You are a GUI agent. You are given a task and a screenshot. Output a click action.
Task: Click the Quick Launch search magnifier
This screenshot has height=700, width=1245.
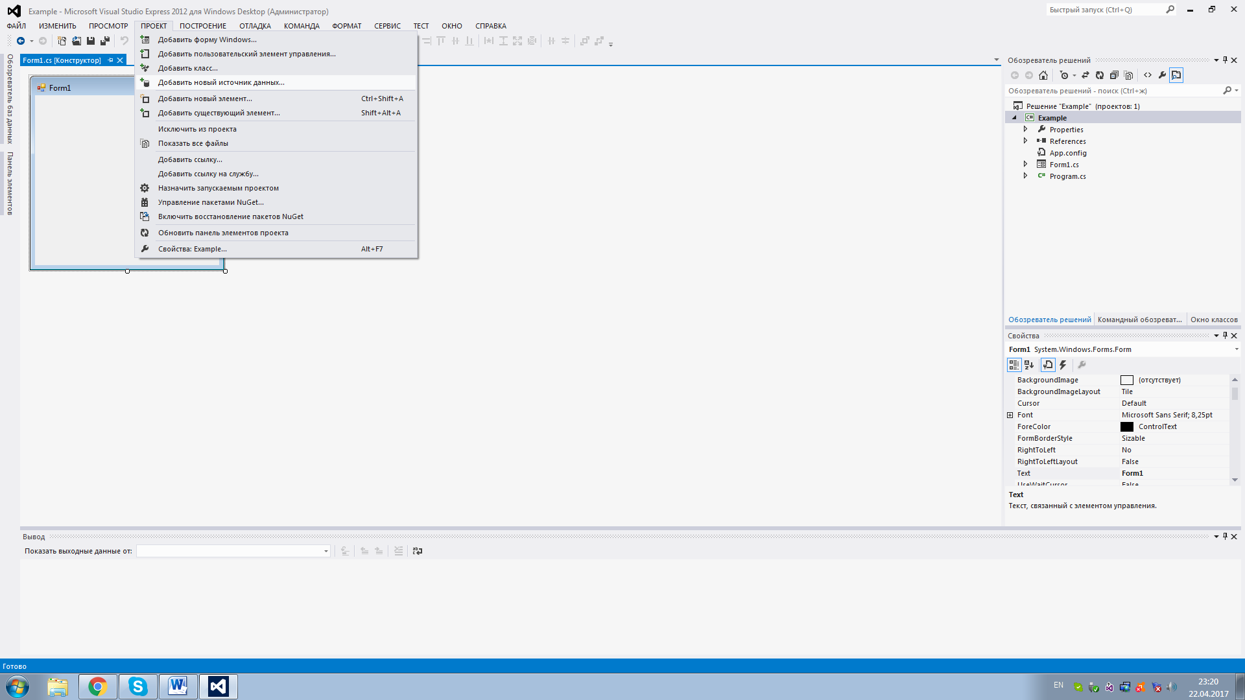point(1170,10)
